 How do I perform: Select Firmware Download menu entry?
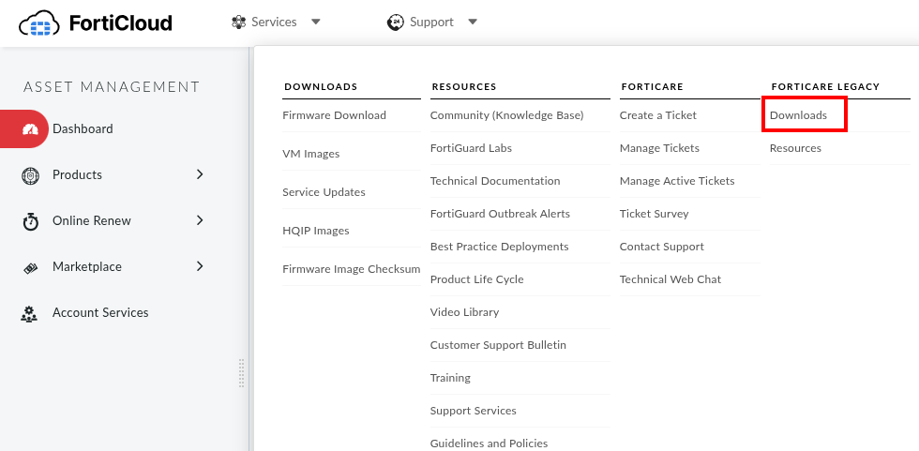334,115
